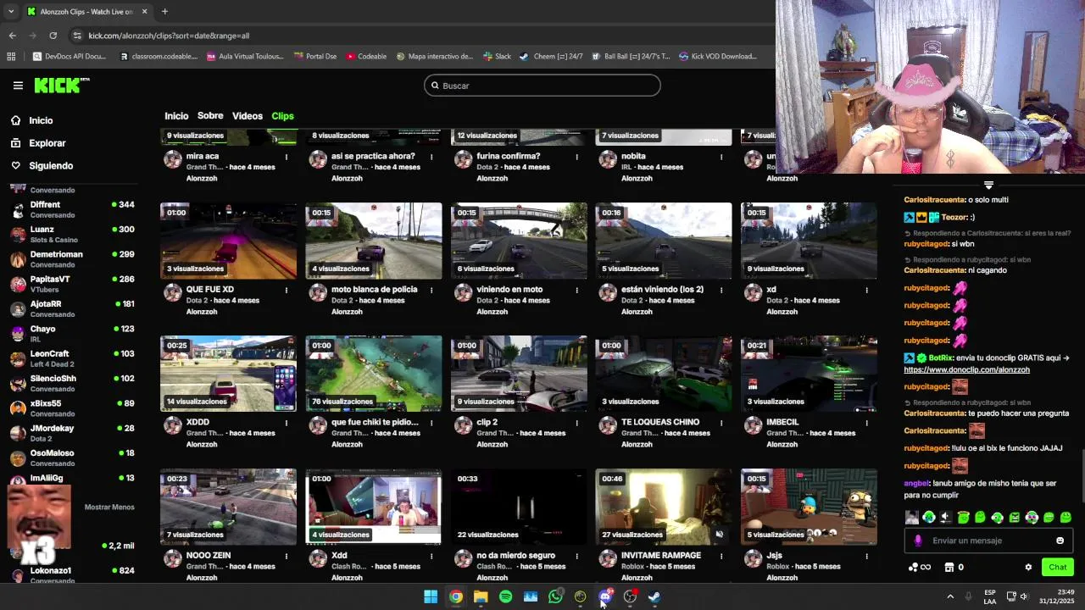The height and width of the screenshot is (610, 1085).
Task: Play the 'clip 2' thumbnail
Action: click(x=519, y=374)
